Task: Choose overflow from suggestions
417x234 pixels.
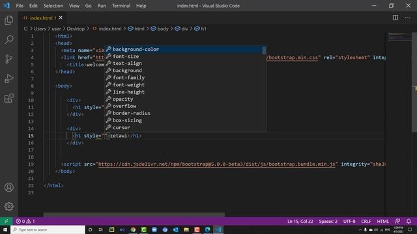Action: pyautogui.click(x=185, y=106)
